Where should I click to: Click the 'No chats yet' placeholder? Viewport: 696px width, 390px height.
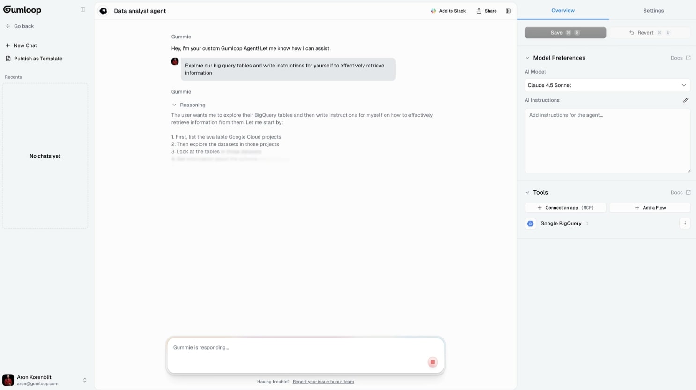click(45, 156)
